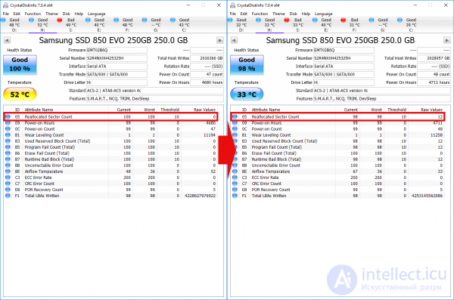Viewport: 454px width, 300px height.
Task: Select disk D: Good 32 °C in 98 % window
Action: click(x=238, y=25)
